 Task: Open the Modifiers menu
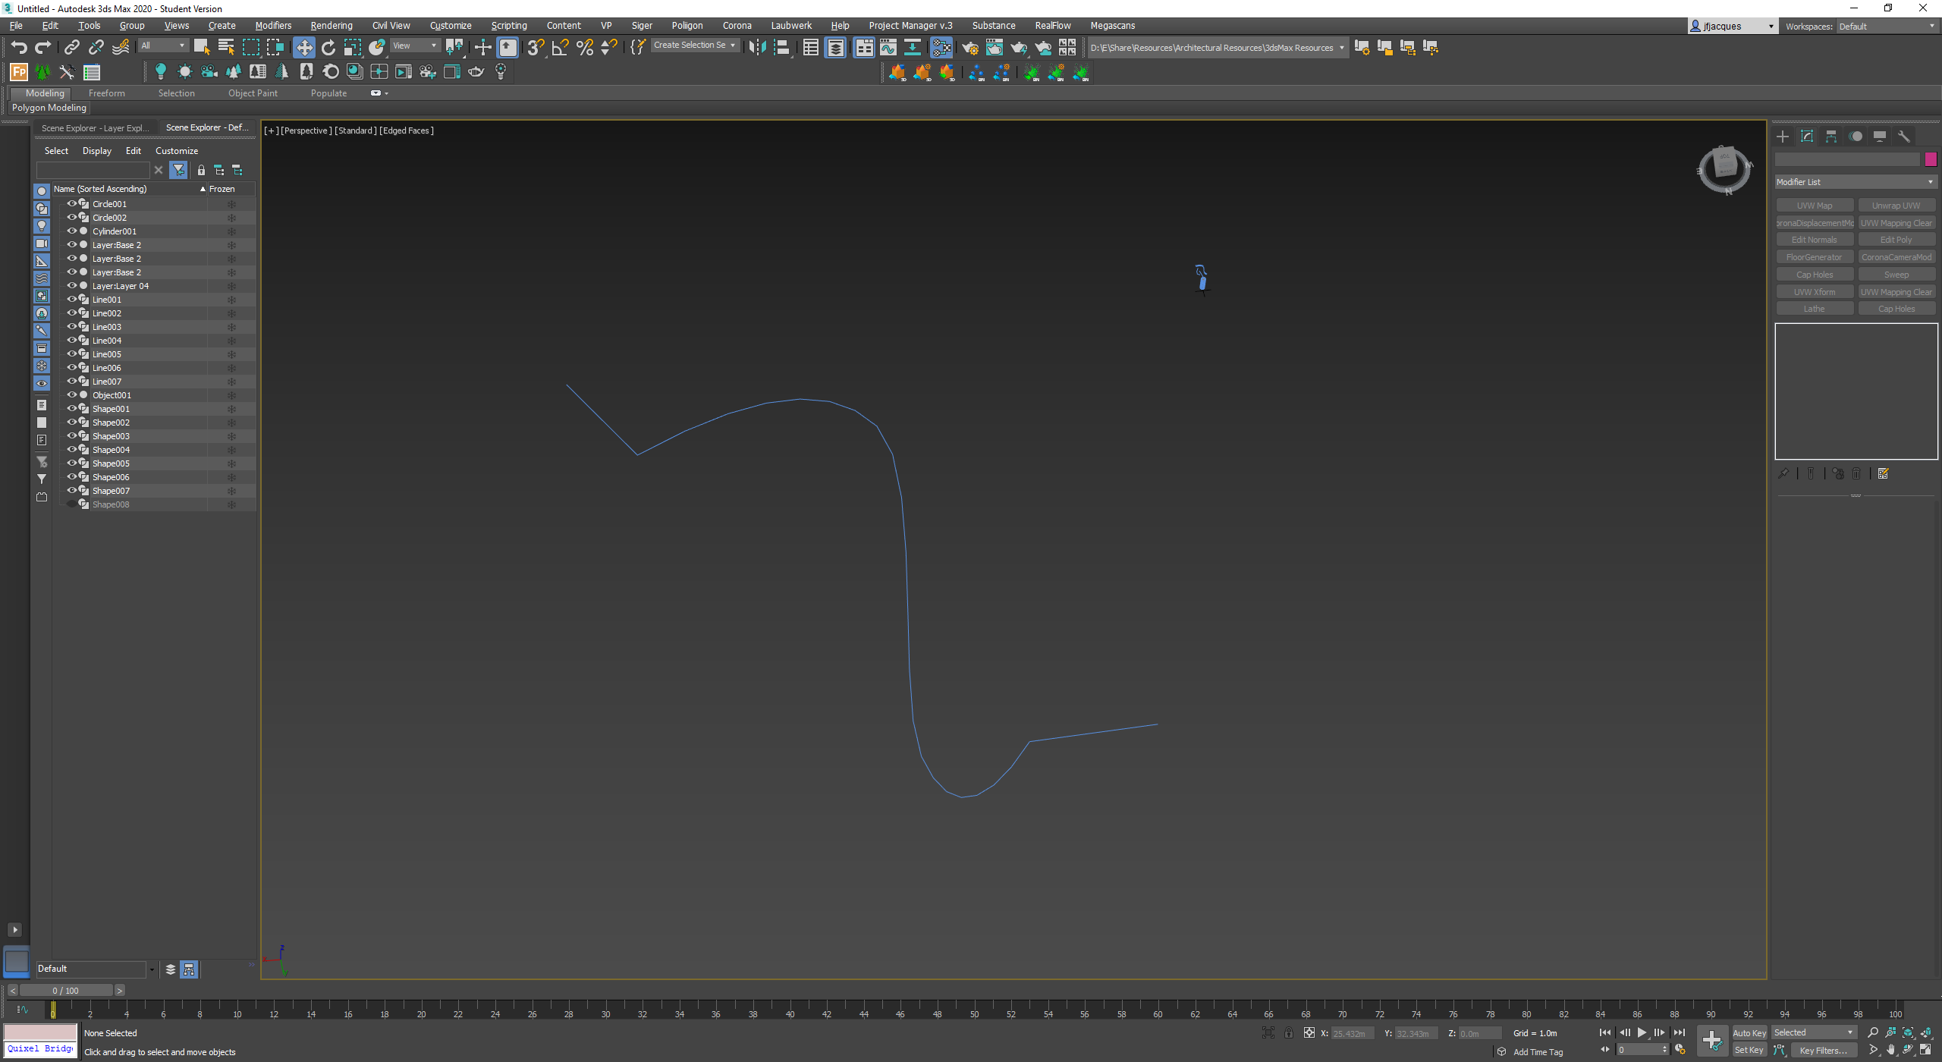(273, 25)
